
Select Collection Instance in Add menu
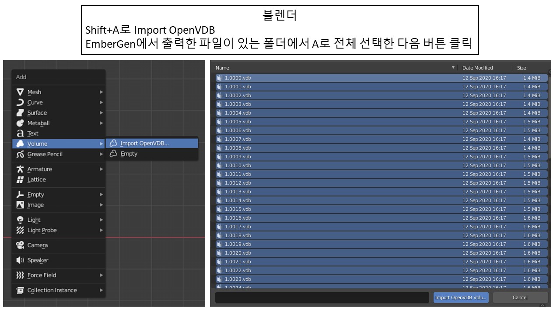[x=59, y=290]
